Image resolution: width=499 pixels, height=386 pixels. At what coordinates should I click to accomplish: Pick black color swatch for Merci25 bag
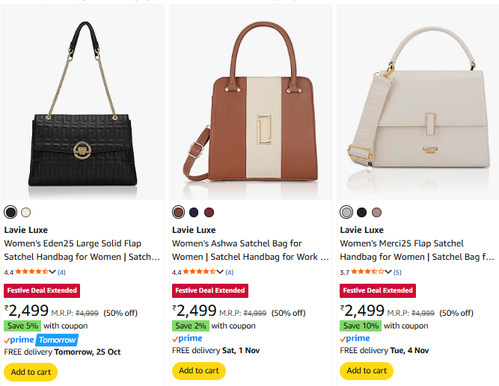pyautogui.click(x=362, y=212)
